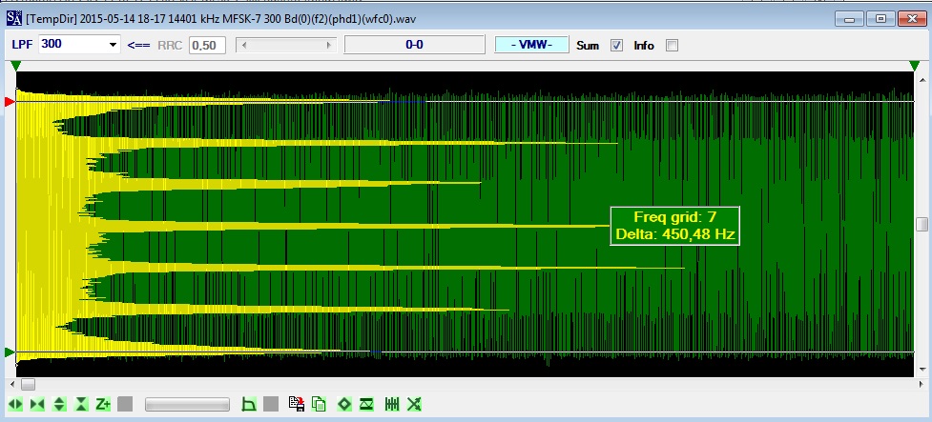Viewport: 932px width, 422px height.
Task: Click the LPF label
Action: point(22,45)
